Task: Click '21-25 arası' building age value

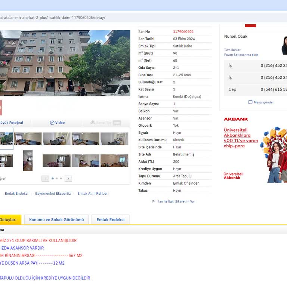Action: (x=182, y=75)
